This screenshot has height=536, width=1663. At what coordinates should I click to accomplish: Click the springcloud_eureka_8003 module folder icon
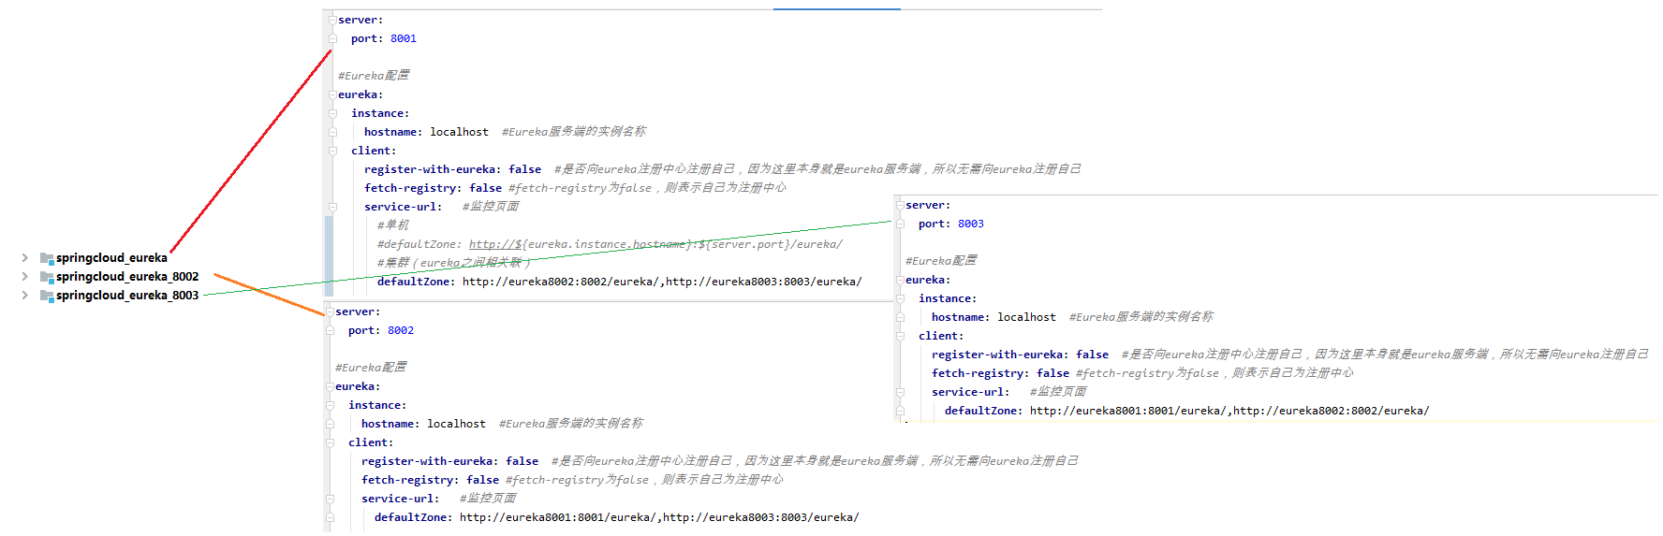pyautogui.click(x=47, y=296)
